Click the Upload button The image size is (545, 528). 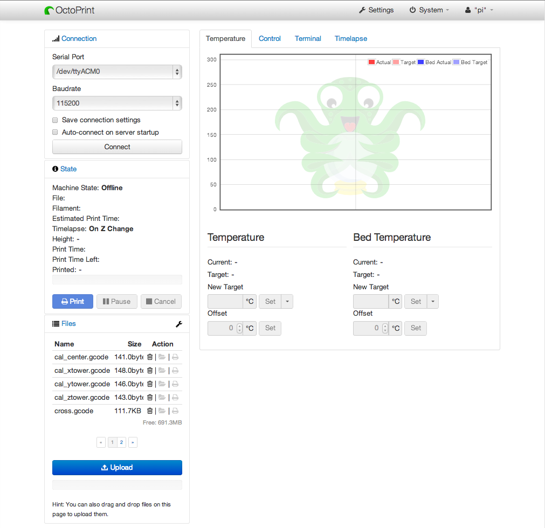117,468
